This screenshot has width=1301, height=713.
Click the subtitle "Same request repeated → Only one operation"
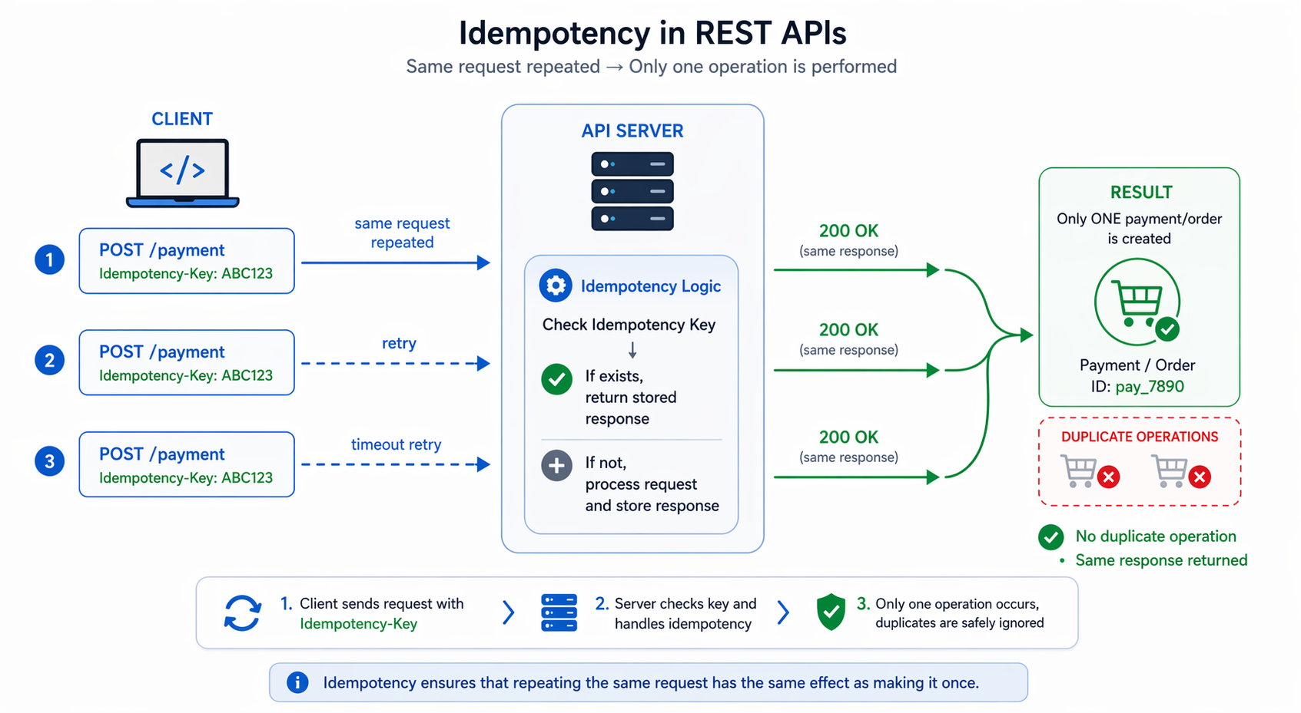(x=651, y=67)
